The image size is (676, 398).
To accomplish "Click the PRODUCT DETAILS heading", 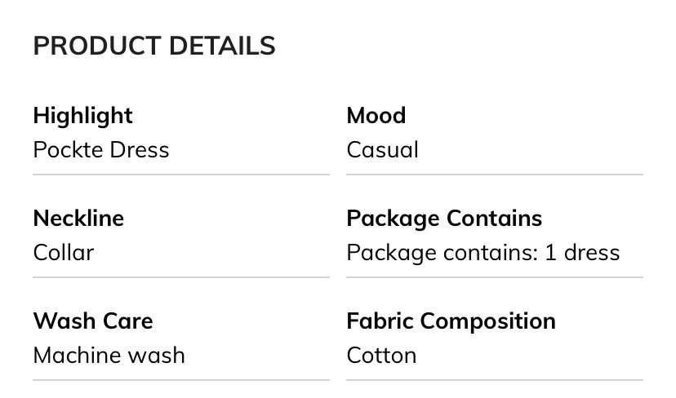I will [154, 46].
